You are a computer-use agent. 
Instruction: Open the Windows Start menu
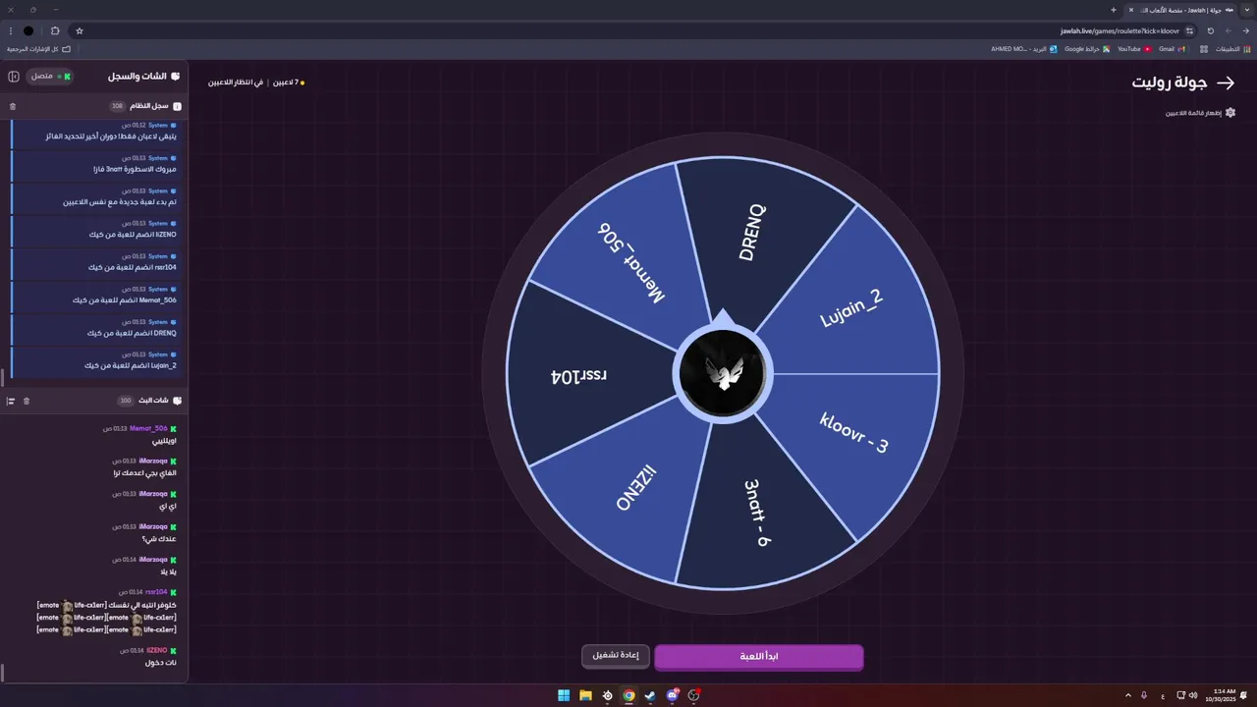(x=564, y=695)
